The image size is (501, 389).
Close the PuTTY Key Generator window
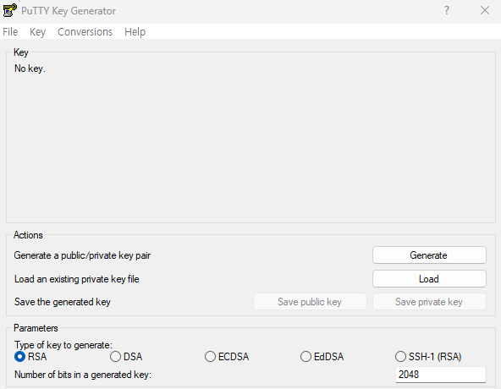click(x=485, y=10)
